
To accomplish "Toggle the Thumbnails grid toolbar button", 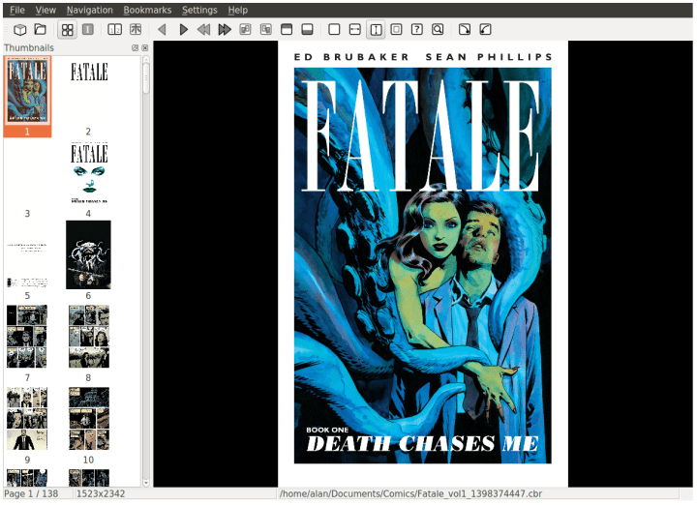I will [67, 30].
